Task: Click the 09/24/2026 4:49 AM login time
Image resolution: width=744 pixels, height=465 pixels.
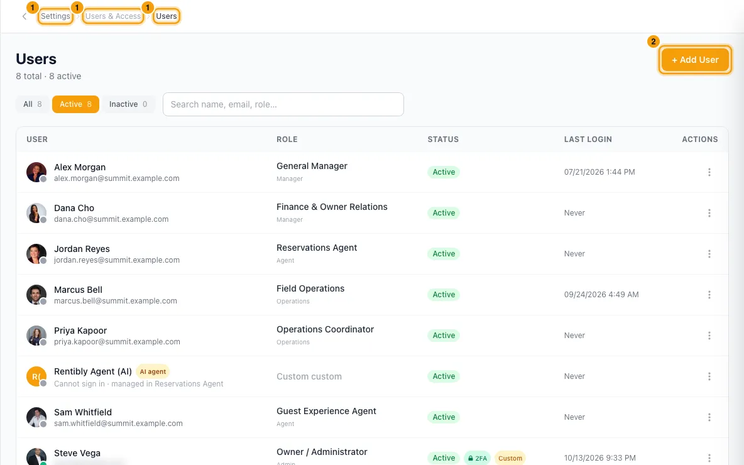Action: (x=601, y=295)
